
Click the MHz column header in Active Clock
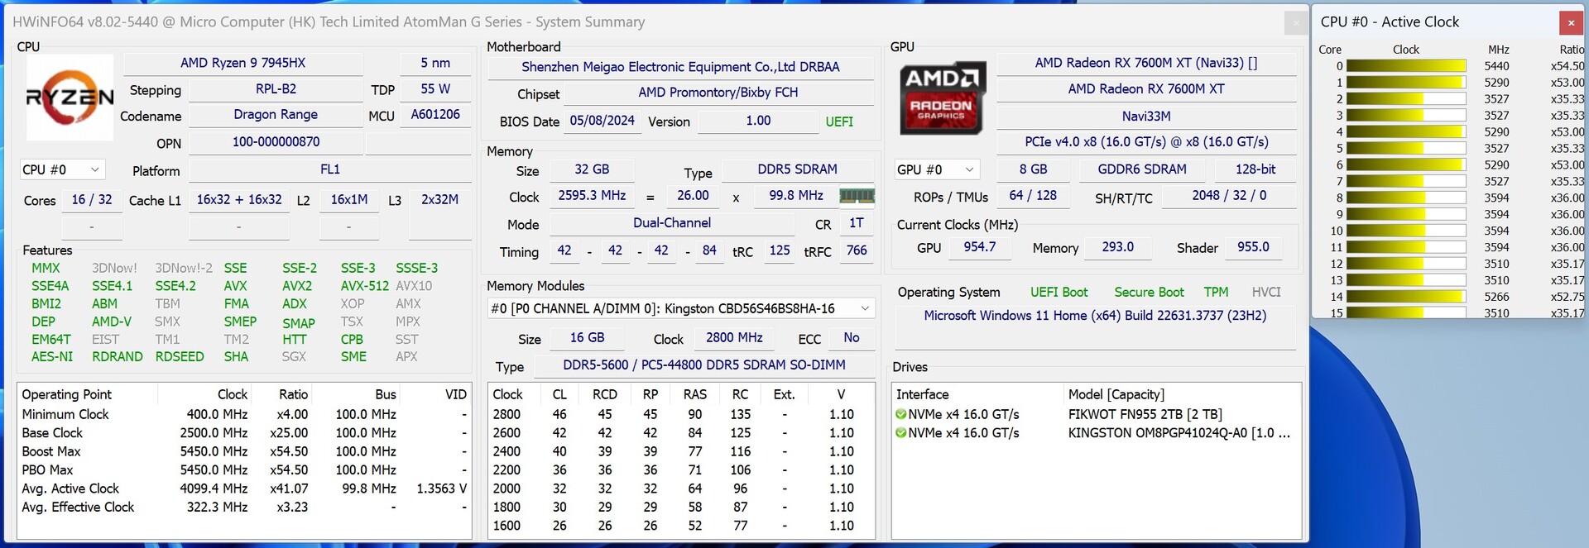(1498, 50)
